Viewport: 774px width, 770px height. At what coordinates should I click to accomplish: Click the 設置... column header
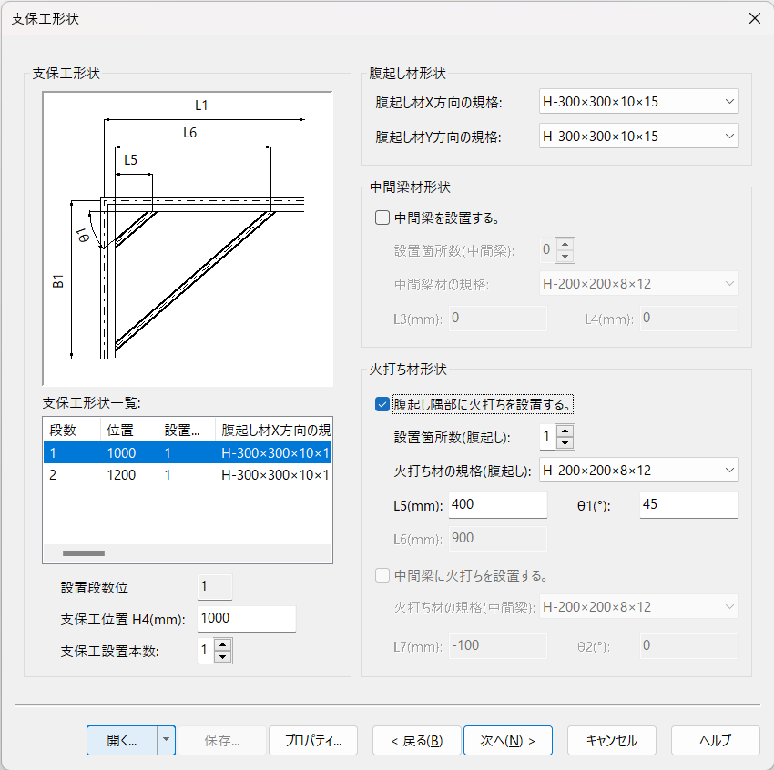(187, 430)
